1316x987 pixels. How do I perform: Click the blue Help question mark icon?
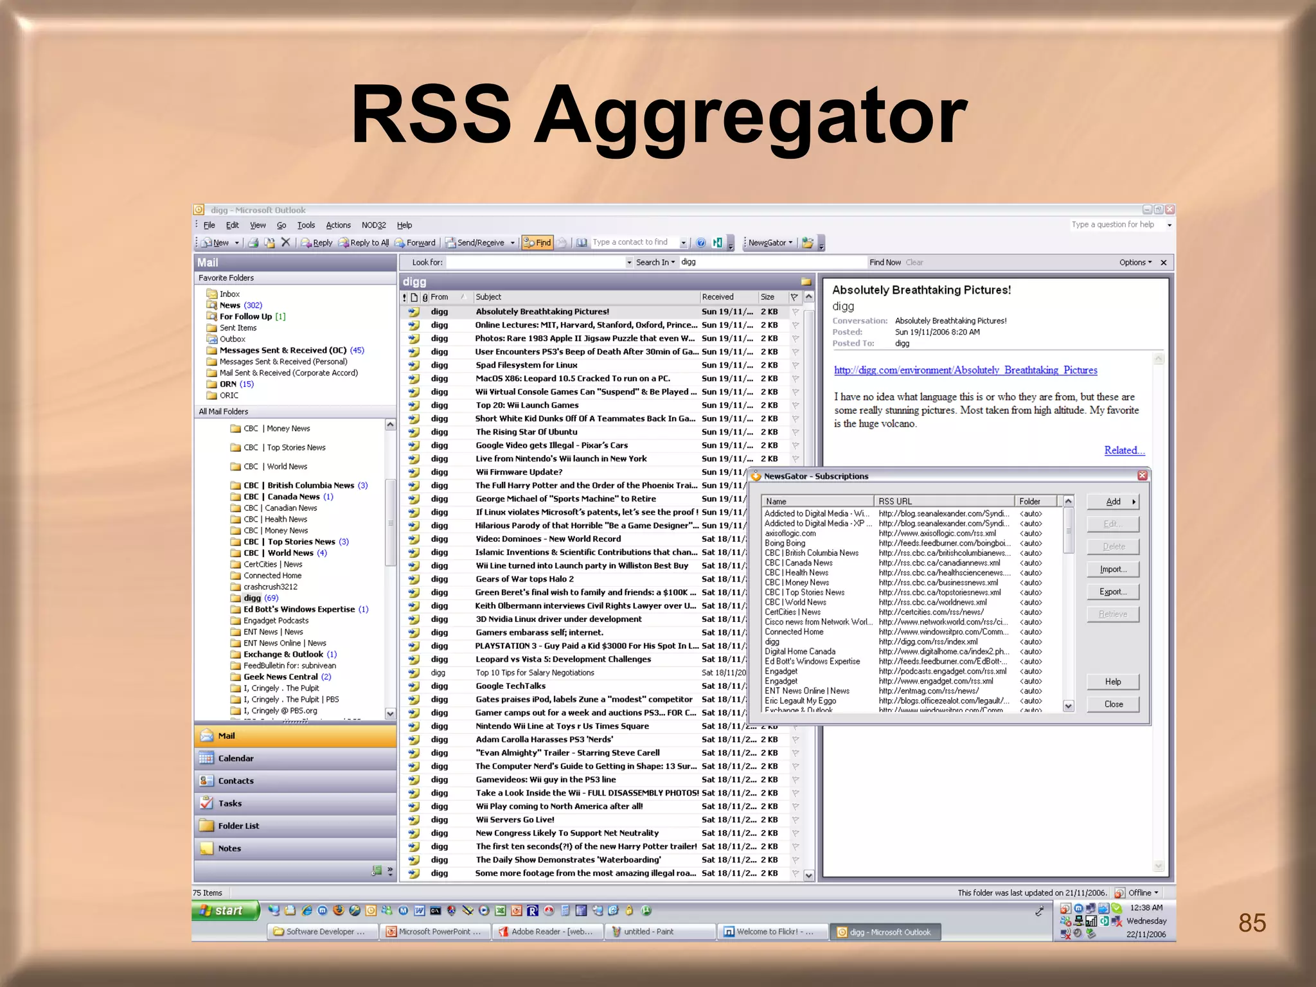(701, 242)
